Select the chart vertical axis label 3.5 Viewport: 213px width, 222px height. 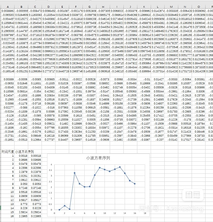50,170
